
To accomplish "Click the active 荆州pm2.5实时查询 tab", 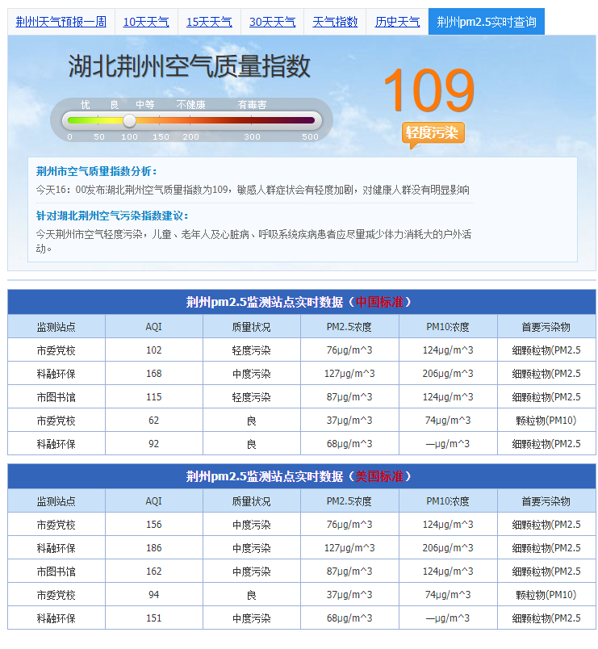I will 486,22.
